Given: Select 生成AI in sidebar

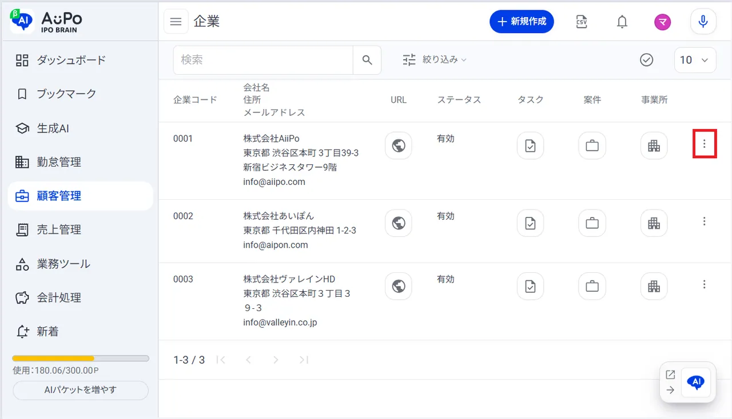Looking at the screenshot, I should [x=81, y=128].
